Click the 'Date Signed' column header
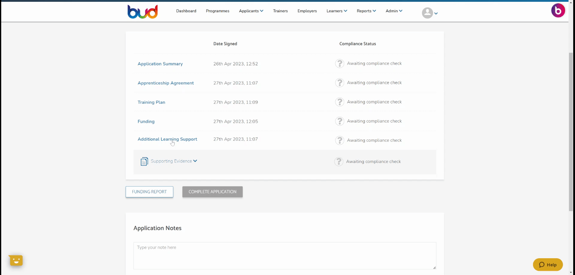The height and width of the screenshot is (275, 575). pyautogui.click(x=225, y=44)
